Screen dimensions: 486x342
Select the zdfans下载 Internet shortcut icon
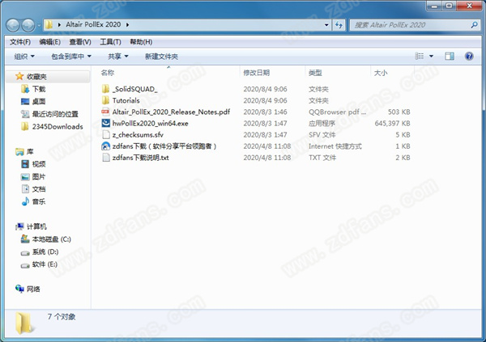click(x=105, y=146)
